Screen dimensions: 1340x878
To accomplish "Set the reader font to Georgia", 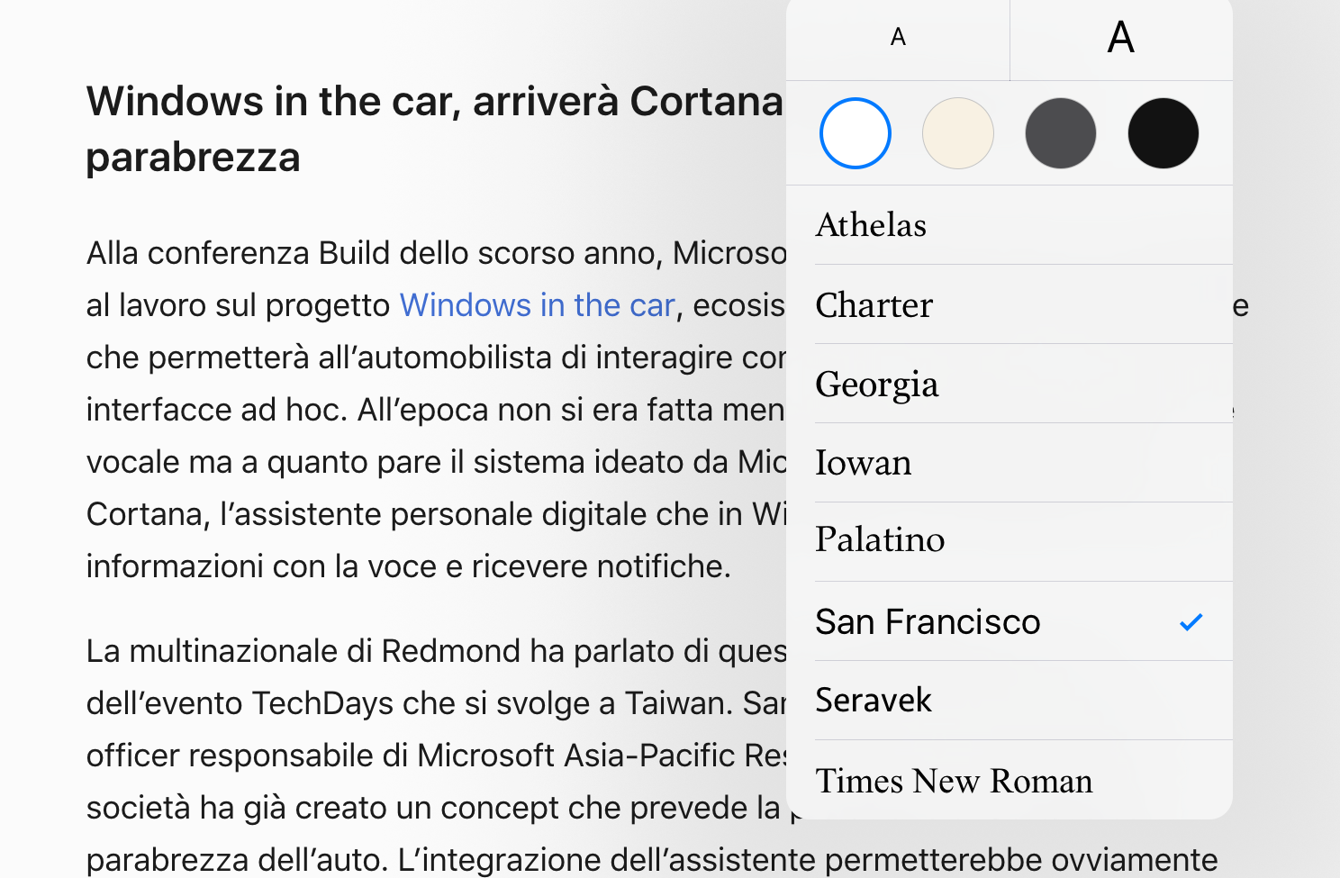I will tap(877, 385).
